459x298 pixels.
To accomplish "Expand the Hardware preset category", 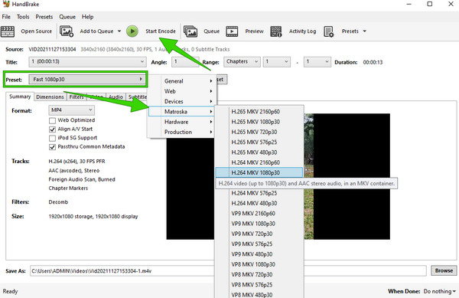I will 181,122.
